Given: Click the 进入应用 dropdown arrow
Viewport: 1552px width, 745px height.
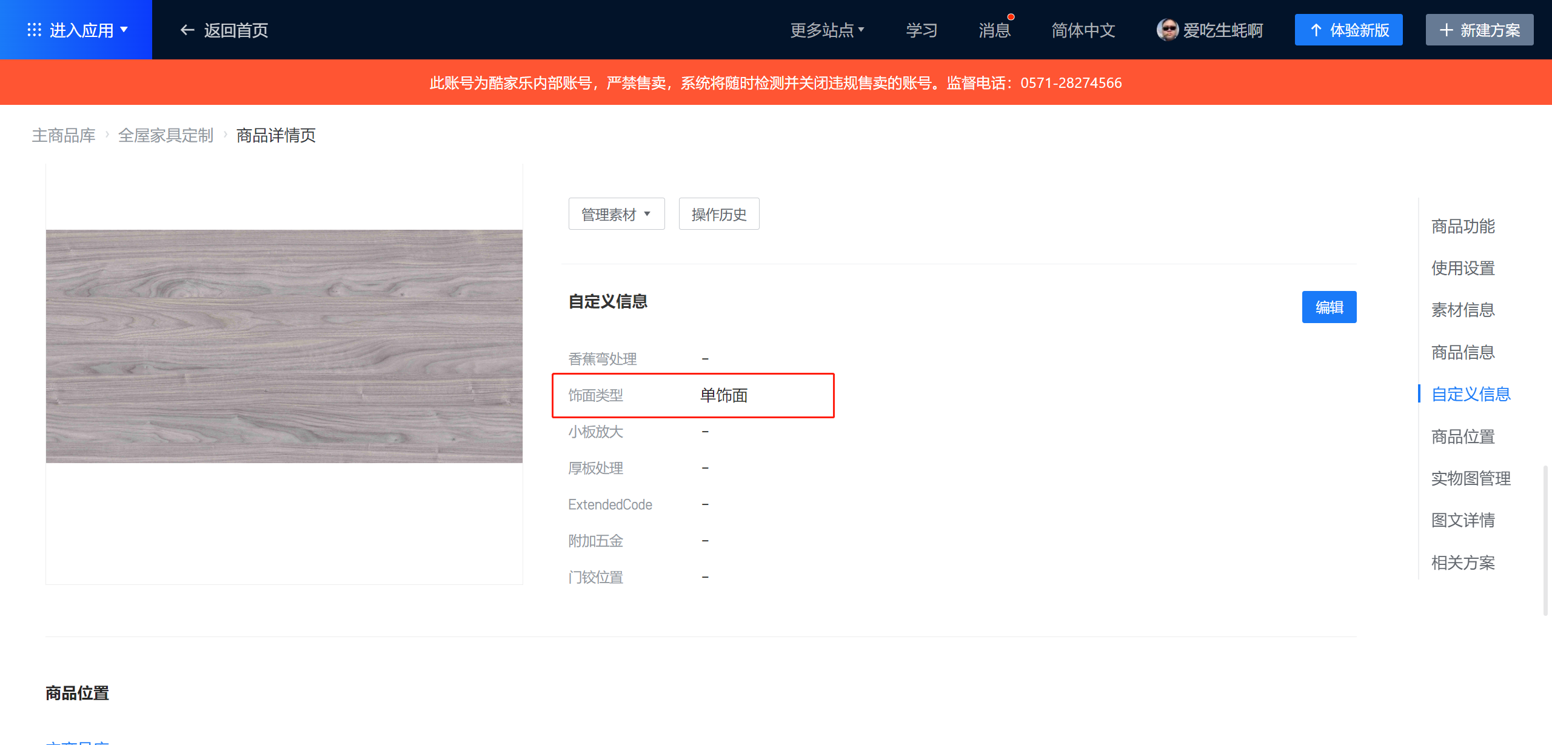Looking at the screenshot, I should [124, 29].
